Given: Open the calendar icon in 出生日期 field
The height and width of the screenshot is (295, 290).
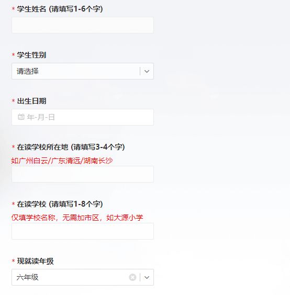Looking at the screenshot, I should pos(21,117).
